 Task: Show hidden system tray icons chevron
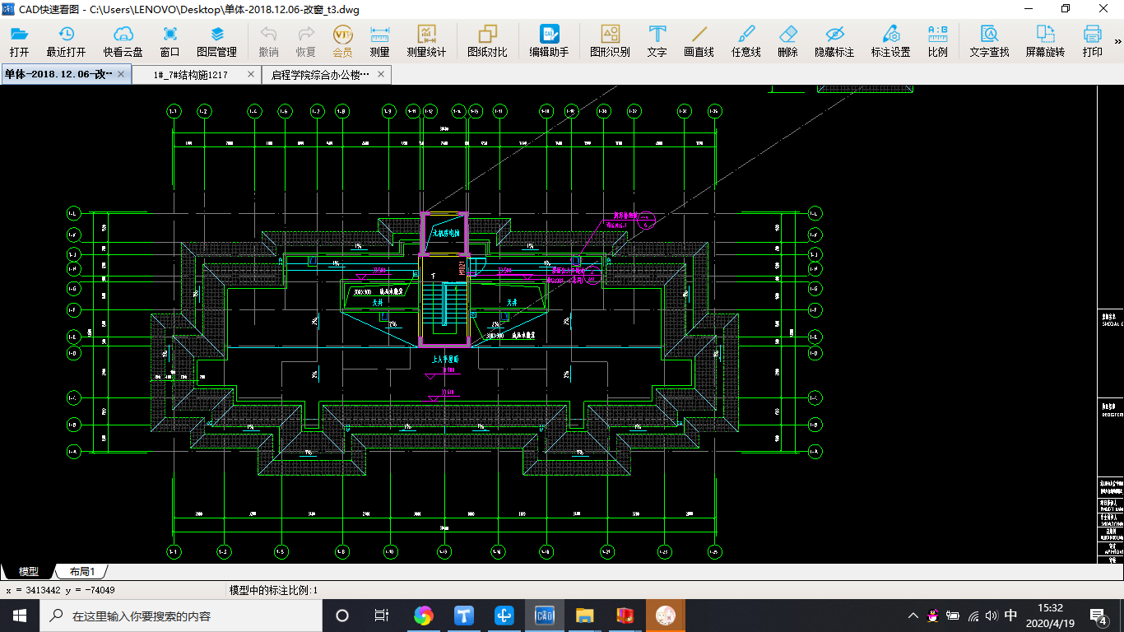pos(913,616)
